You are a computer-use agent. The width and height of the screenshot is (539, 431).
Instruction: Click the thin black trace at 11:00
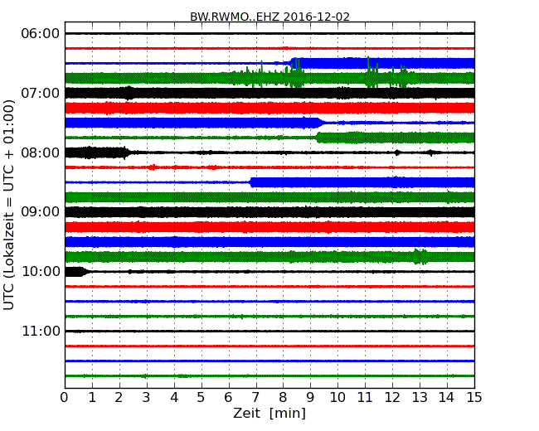269,331
